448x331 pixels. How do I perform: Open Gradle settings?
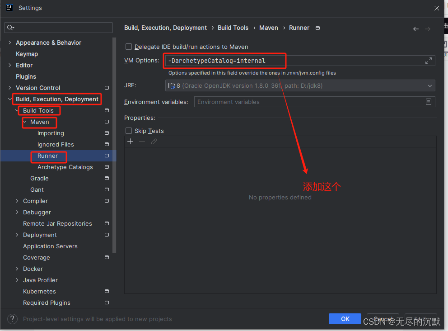(x=39, y=178)
